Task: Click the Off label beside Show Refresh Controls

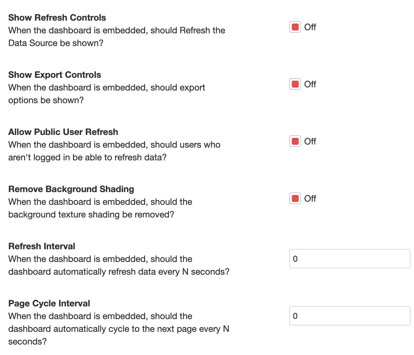Action: click(310, 27)
